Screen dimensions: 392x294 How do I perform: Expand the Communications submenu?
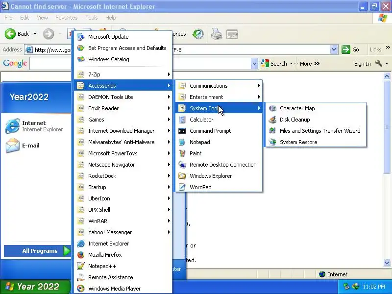[219, 86]
